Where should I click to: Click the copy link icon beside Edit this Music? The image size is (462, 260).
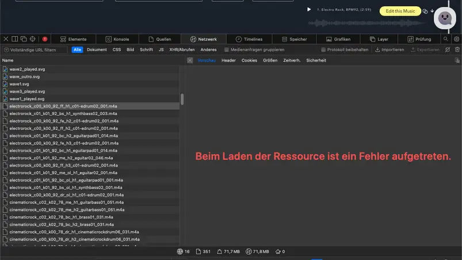[425, 11]
